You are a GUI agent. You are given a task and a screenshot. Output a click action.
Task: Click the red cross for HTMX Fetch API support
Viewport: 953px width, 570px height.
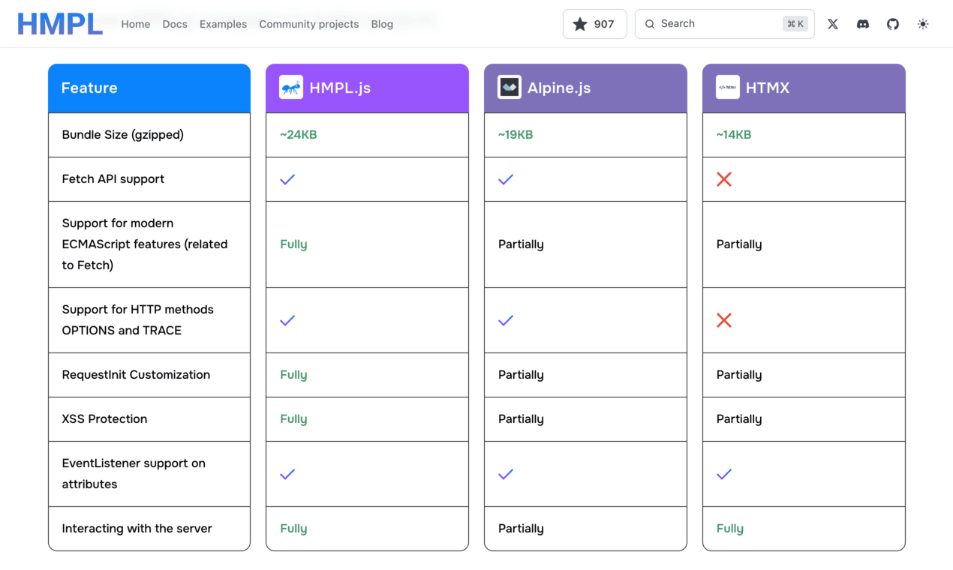[x=723, y=179]
